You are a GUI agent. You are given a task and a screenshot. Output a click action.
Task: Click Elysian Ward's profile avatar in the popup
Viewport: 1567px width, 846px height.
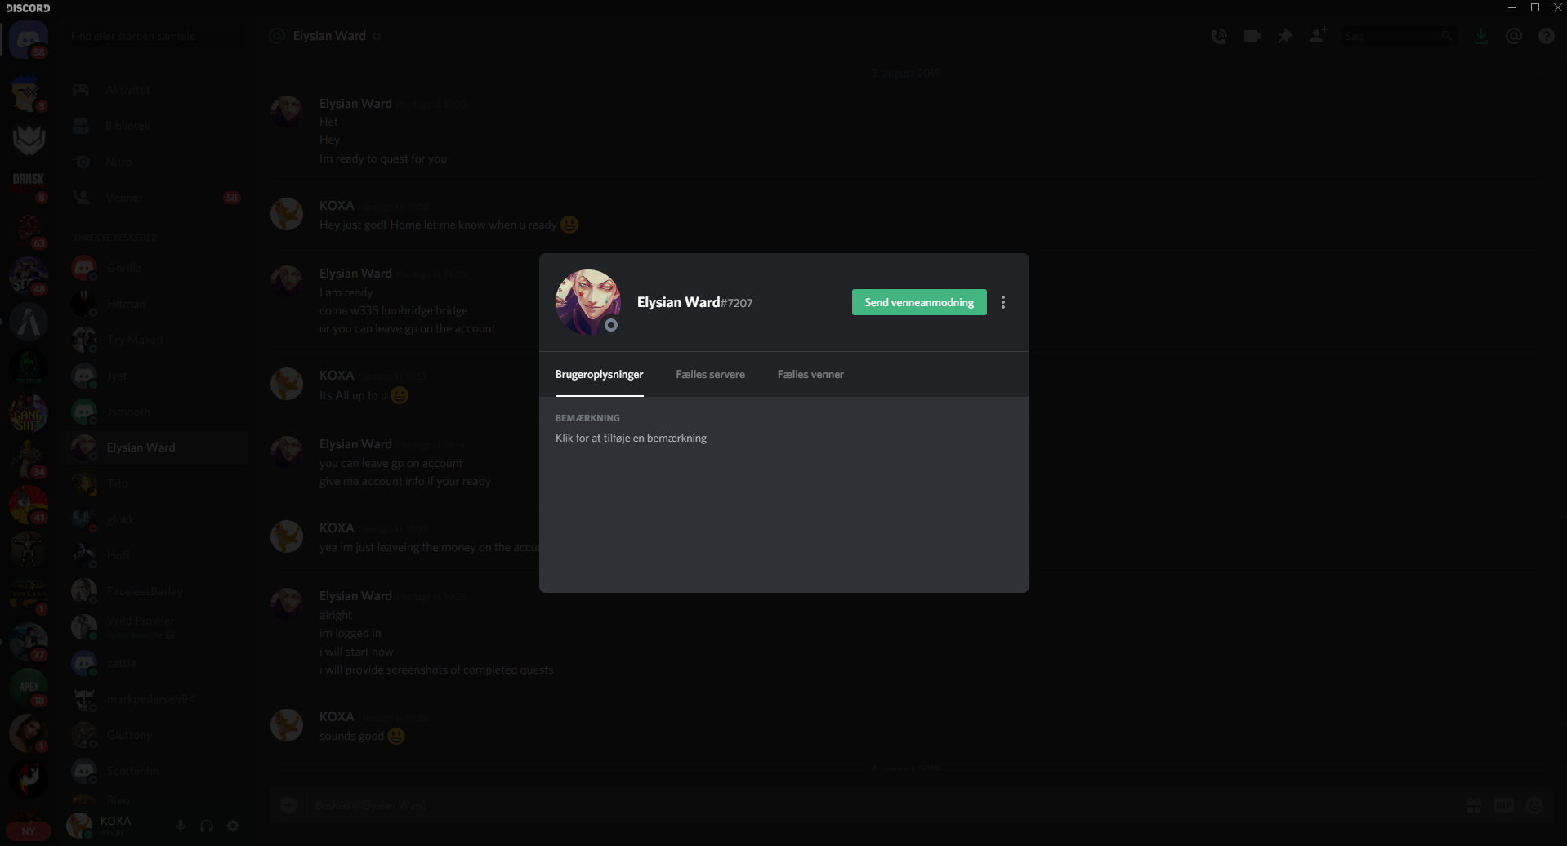tap(587, 302)
